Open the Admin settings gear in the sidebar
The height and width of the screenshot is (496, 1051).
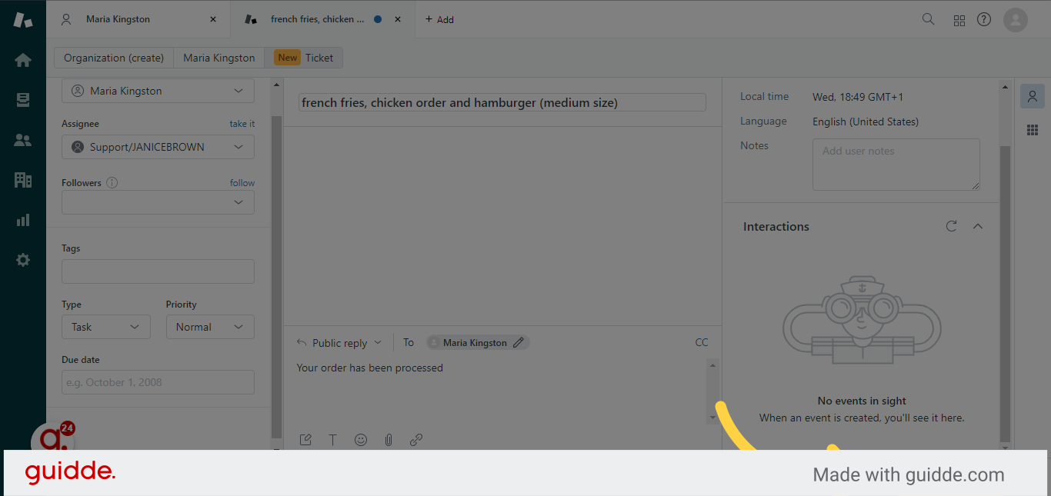[x=23, y=260]
